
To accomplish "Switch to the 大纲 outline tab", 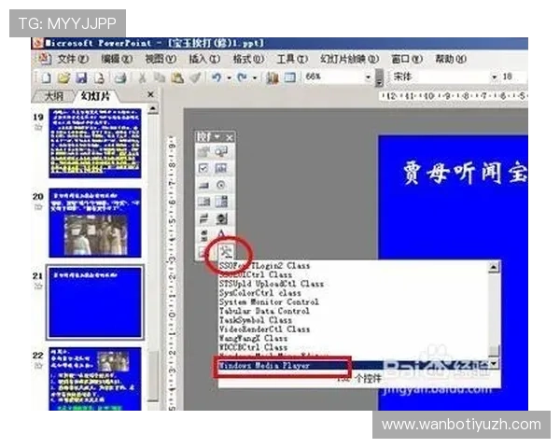I will [x=53, y=96].
